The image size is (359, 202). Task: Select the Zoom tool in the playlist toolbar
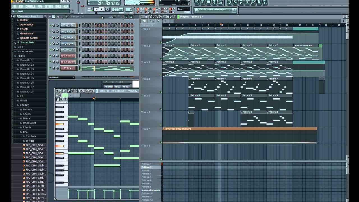click(174, 17)
